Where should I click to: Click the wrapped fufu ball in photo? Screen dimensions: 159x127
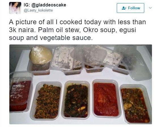tap(41, 55)
